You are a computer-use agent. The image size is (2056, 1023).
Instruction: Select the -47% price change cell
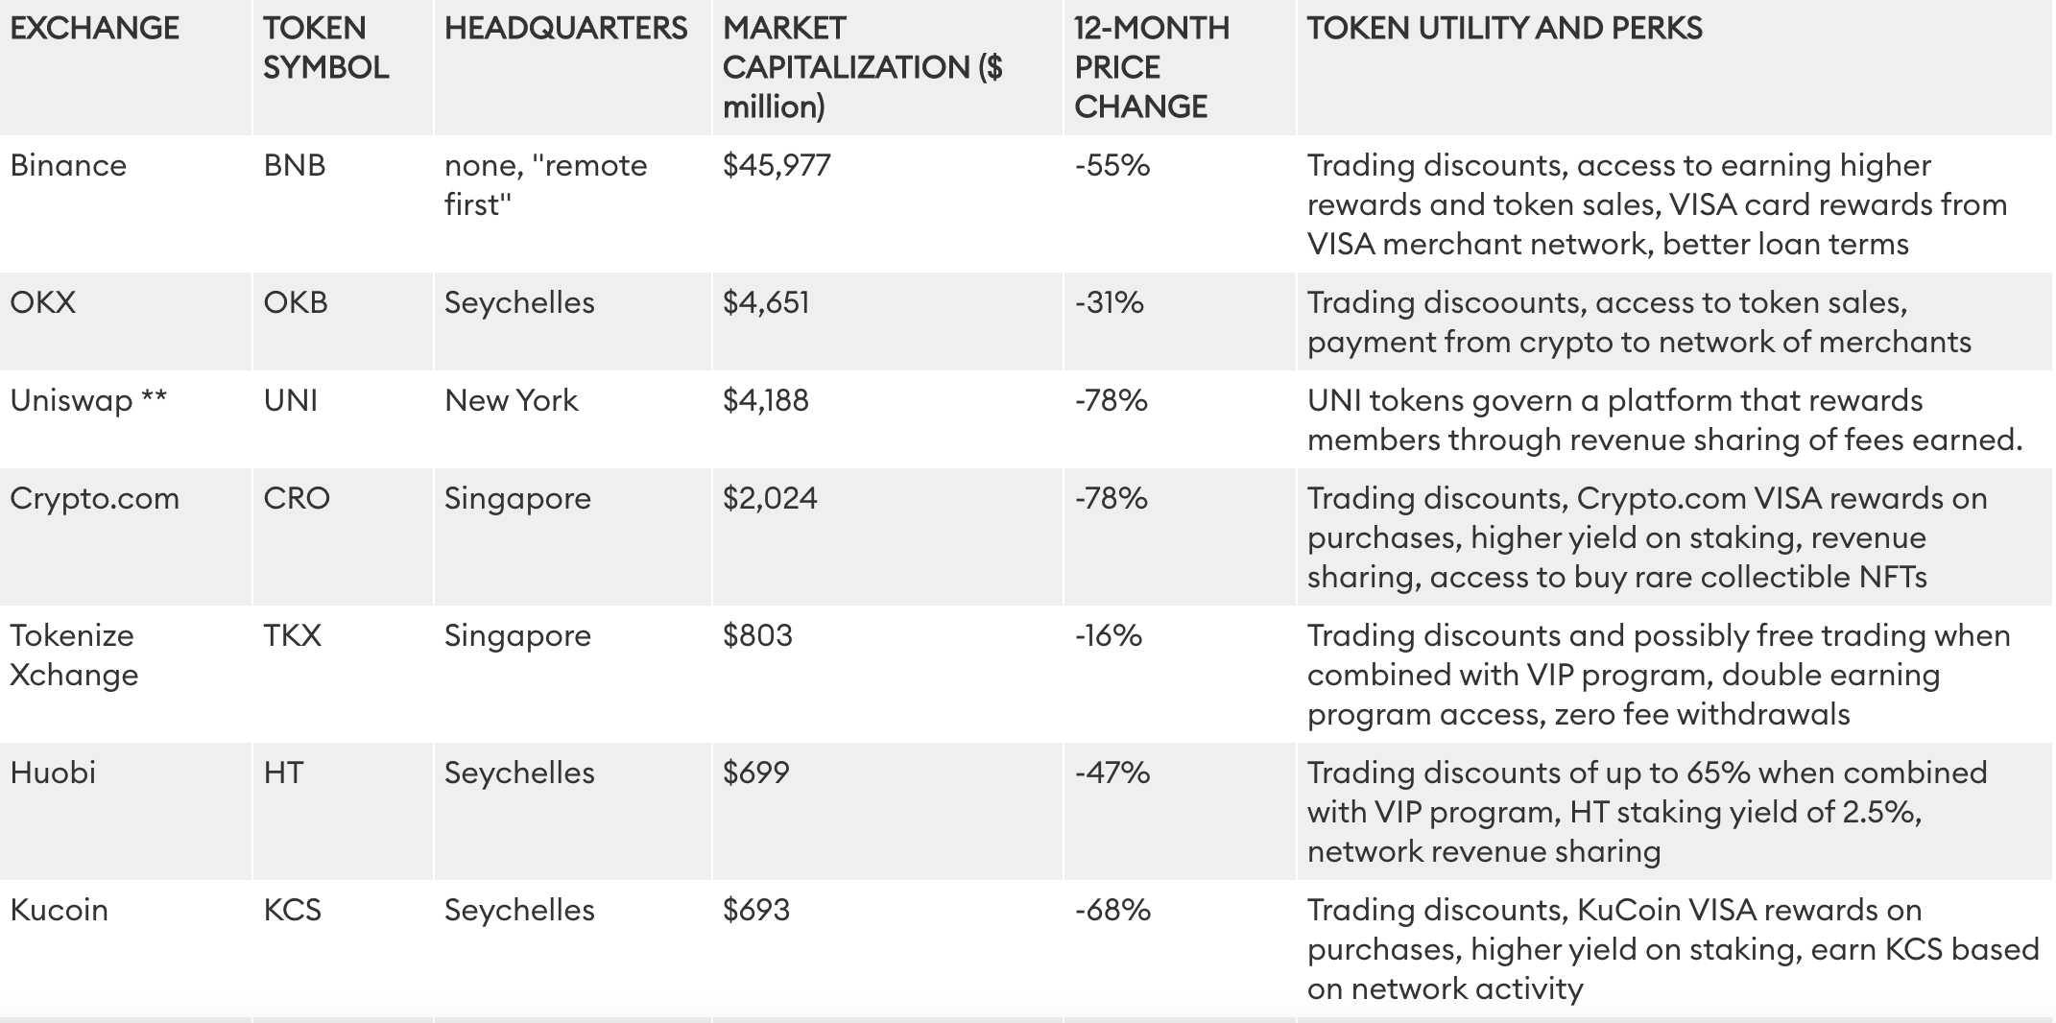1112,773
